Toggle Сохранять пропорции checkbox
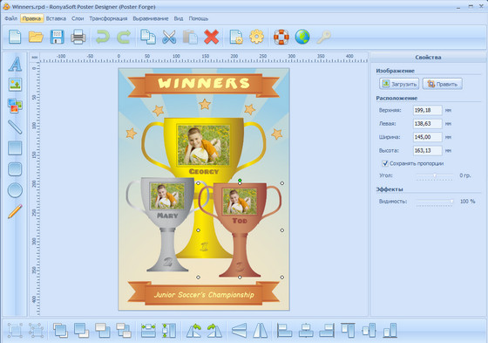Image resolution: width=488 pixels, height=343 pixels. click(385, 163)
